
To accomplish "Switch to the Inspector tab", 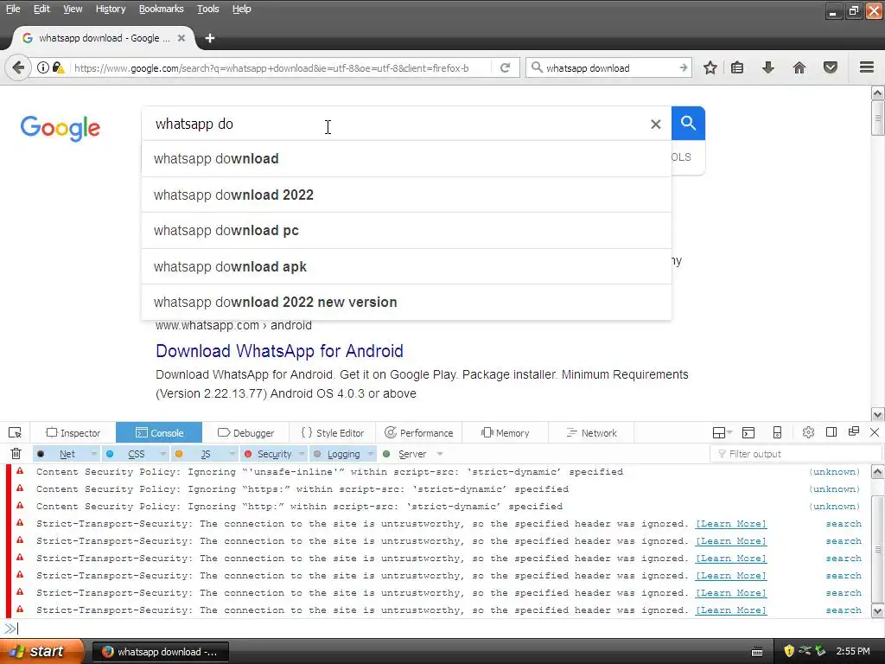I will pyautogui.click(x=73, y=433).
